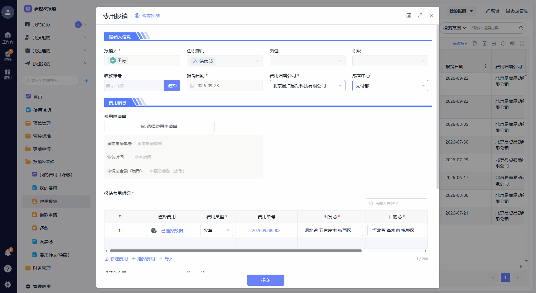Screen dimensions: 536x293
Task: Click the 目的地 field 河北省 衡水市 桃城区
Action: (396, 230)
